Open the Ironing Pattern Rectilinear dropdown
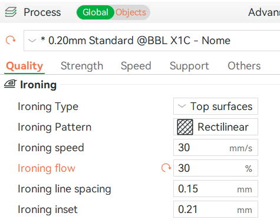This screenshot has height=223, width=280. 216,127
